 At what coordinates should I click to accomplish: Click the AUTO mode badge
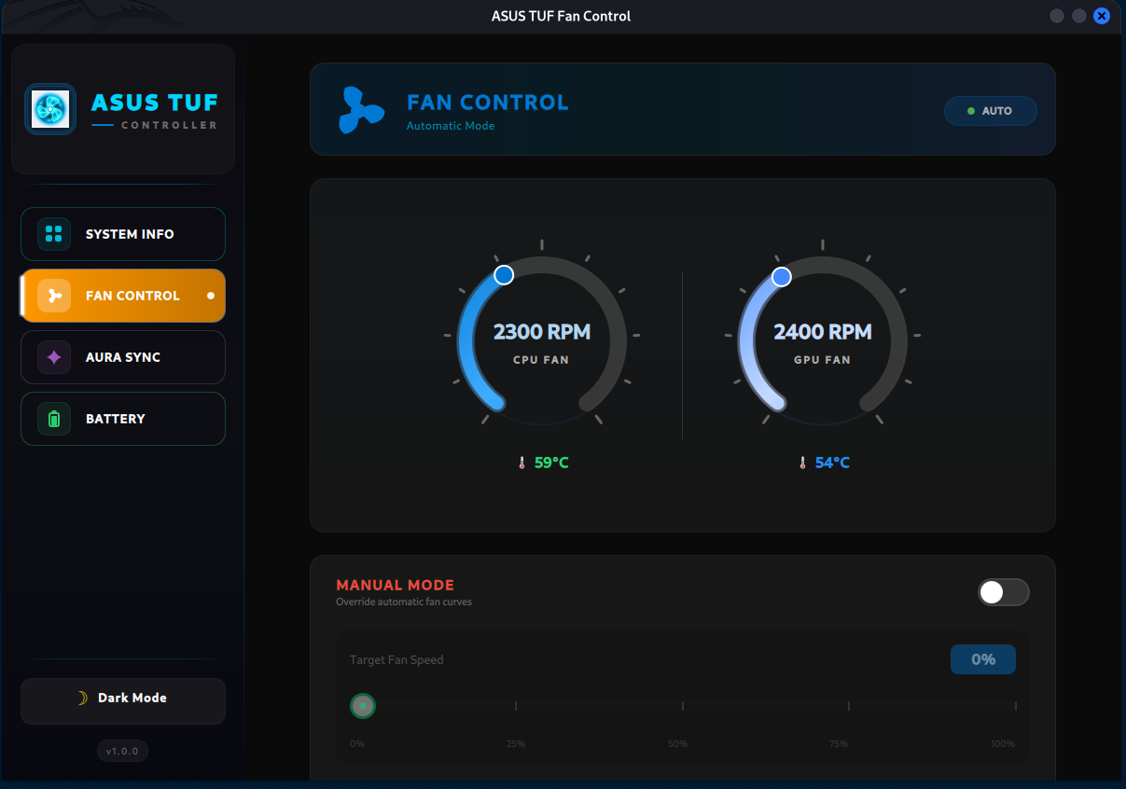(991, 111)
